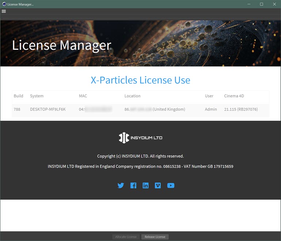The width and height of the screenshot is (281, 241).
Task: Open the YouTube icon link
Action: (171, 185)
